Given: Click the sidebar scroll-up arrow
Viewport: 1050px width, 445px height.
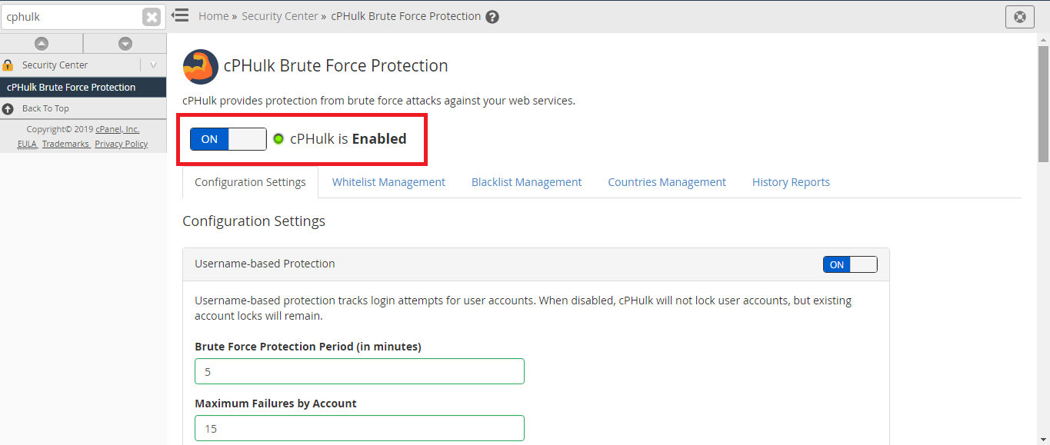Looking at the screenshot, I should [x=42, y=44].
